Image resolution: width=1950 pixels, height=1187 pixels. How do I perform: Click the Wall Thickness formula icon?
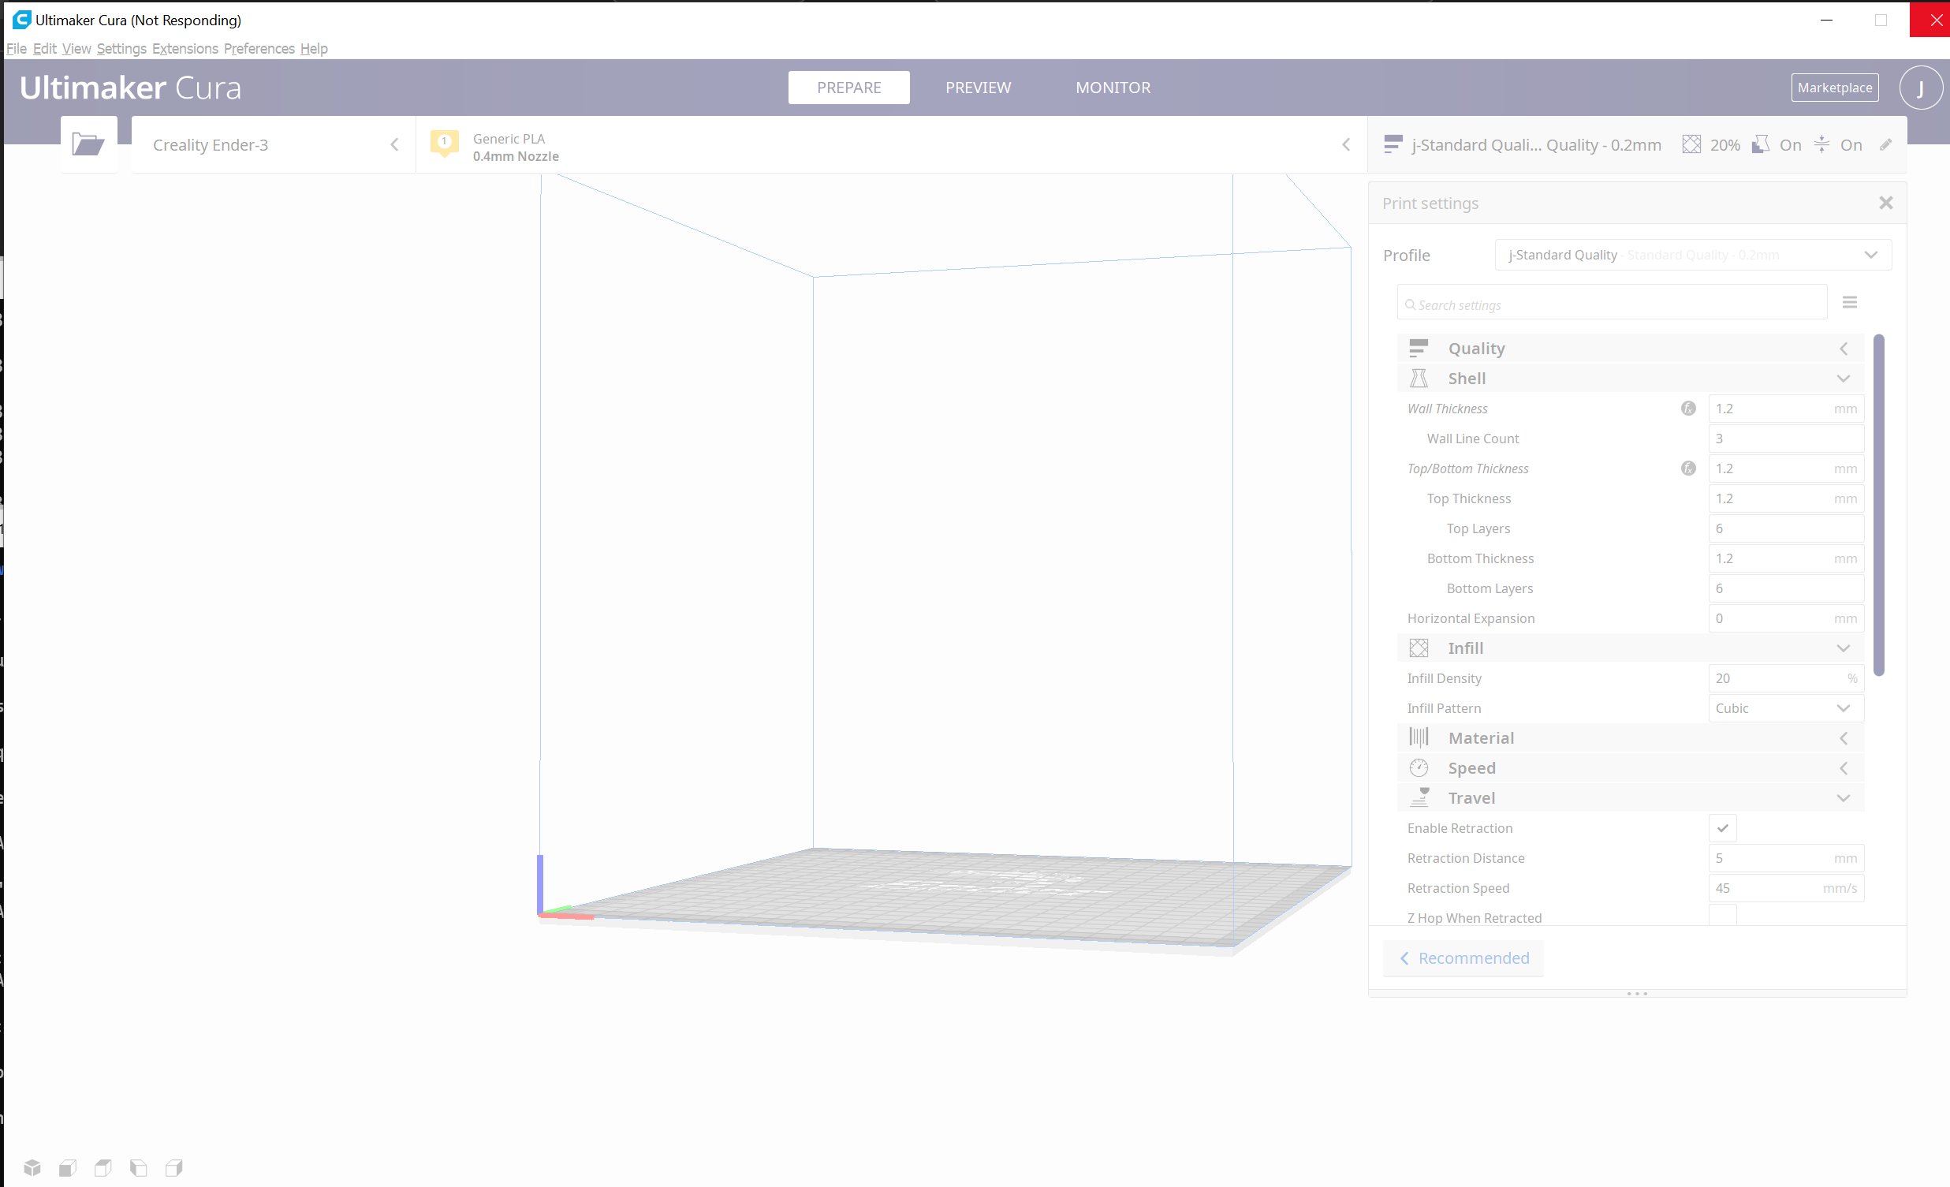pyautogui.click(x=1688, y=409)
